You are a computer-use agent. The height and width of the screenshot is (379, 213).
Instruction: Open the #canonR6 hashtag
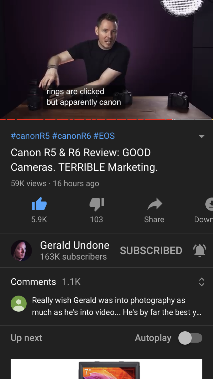pos(72,136)
